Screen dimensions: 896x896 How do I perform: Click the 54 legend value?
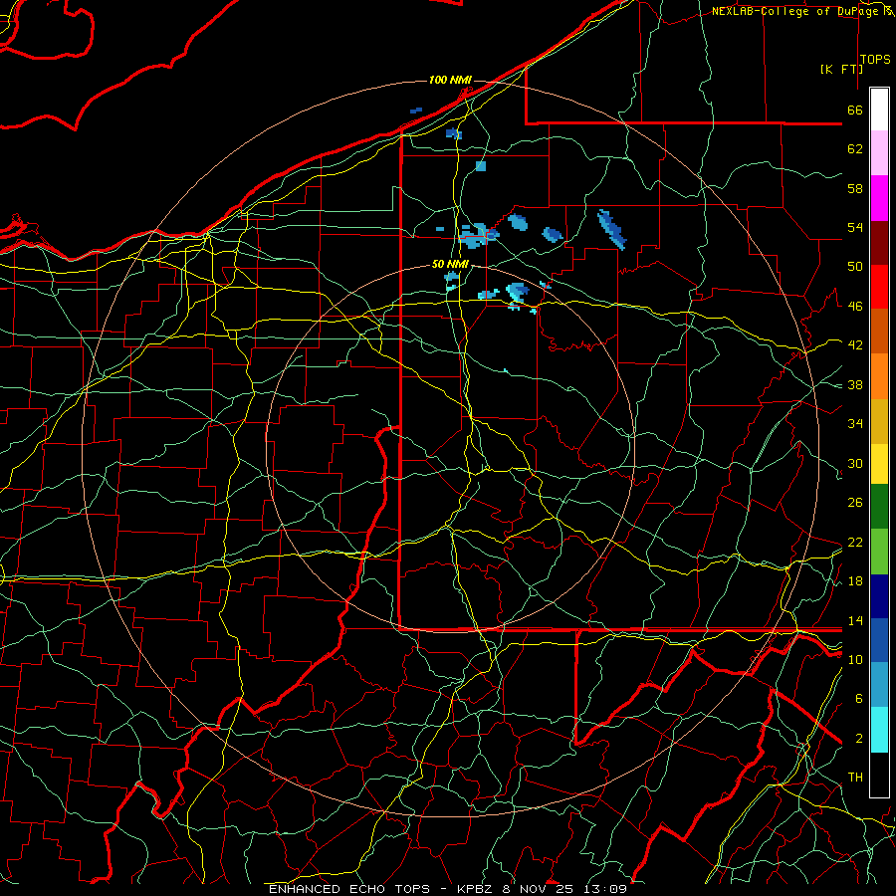click(x=855, y=227)
